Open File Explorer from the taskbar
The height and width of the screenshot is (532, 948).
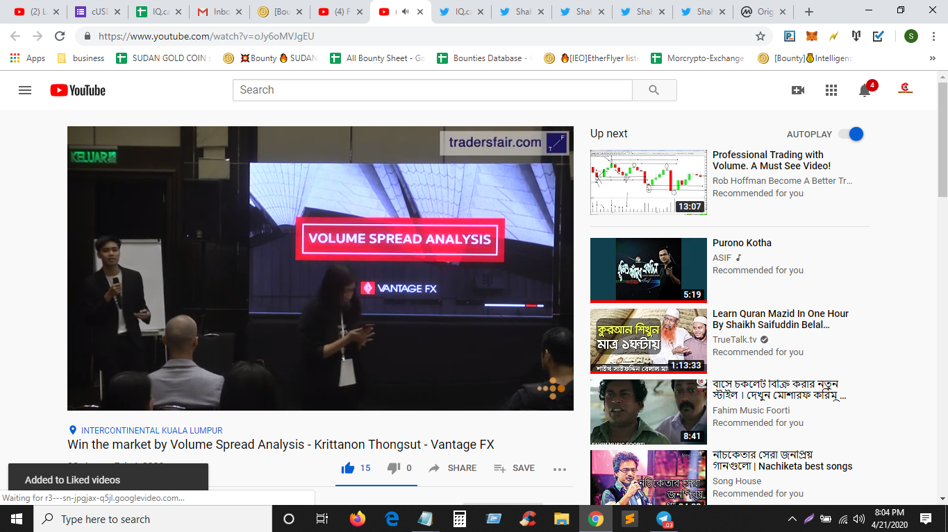pos(561,519)
